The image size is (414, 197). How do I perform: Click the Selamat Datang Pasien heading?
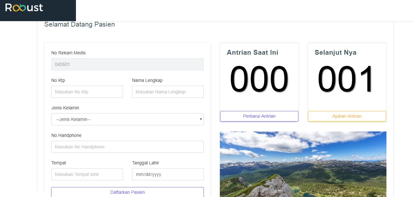click(x=80, y=24)
